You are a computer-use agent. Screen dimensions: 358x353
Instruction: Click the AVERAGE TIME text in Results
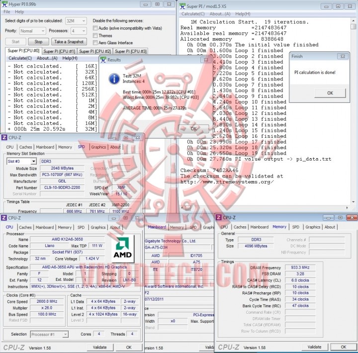point(155,108)
